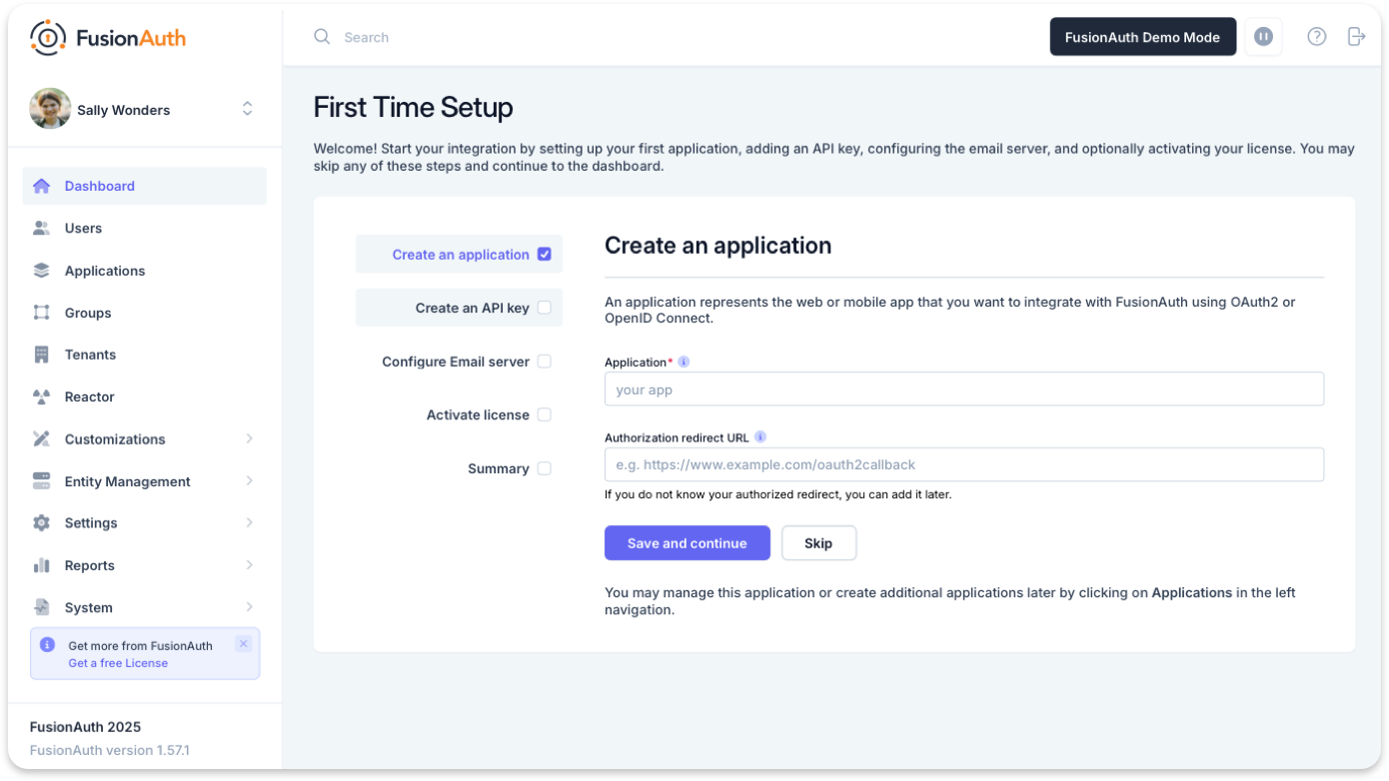The width and height of the screenshot is (1389, 781).
Task: Expand the System submenu chevron
Action: tap(249, 607)
